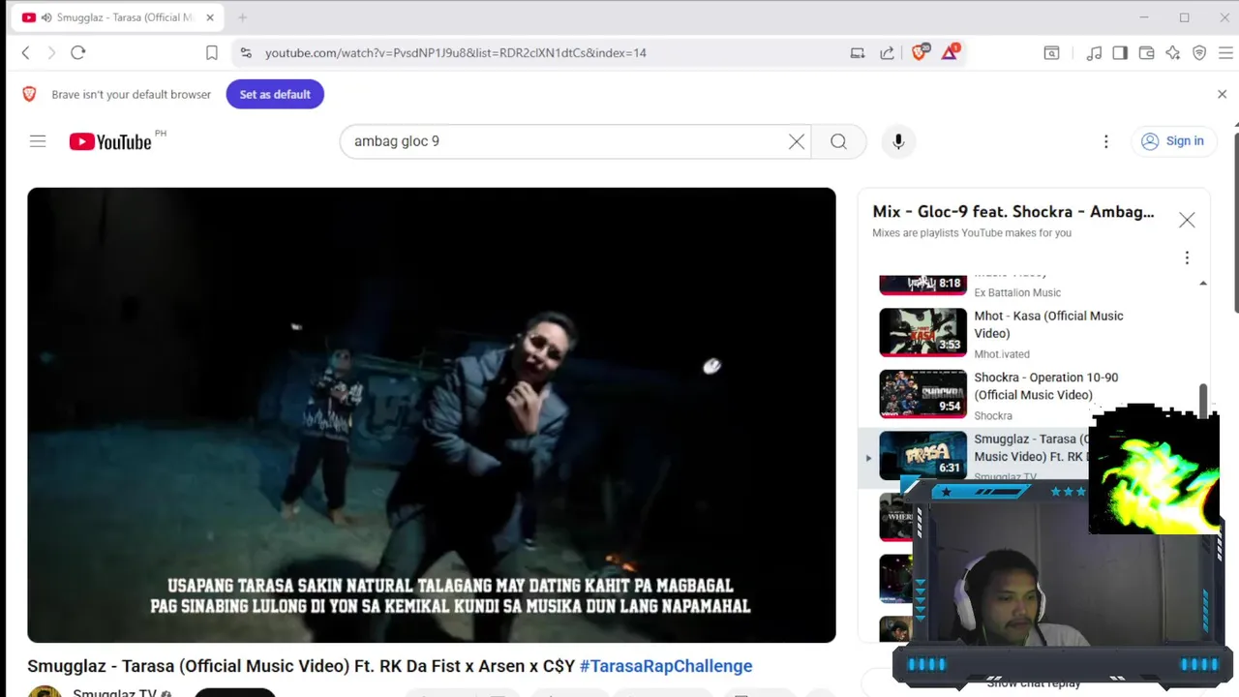Image resolution: width=1239 pixels, height=697 pixels.
Task: Open a new tab with plus button
Action: click(243, 17)
